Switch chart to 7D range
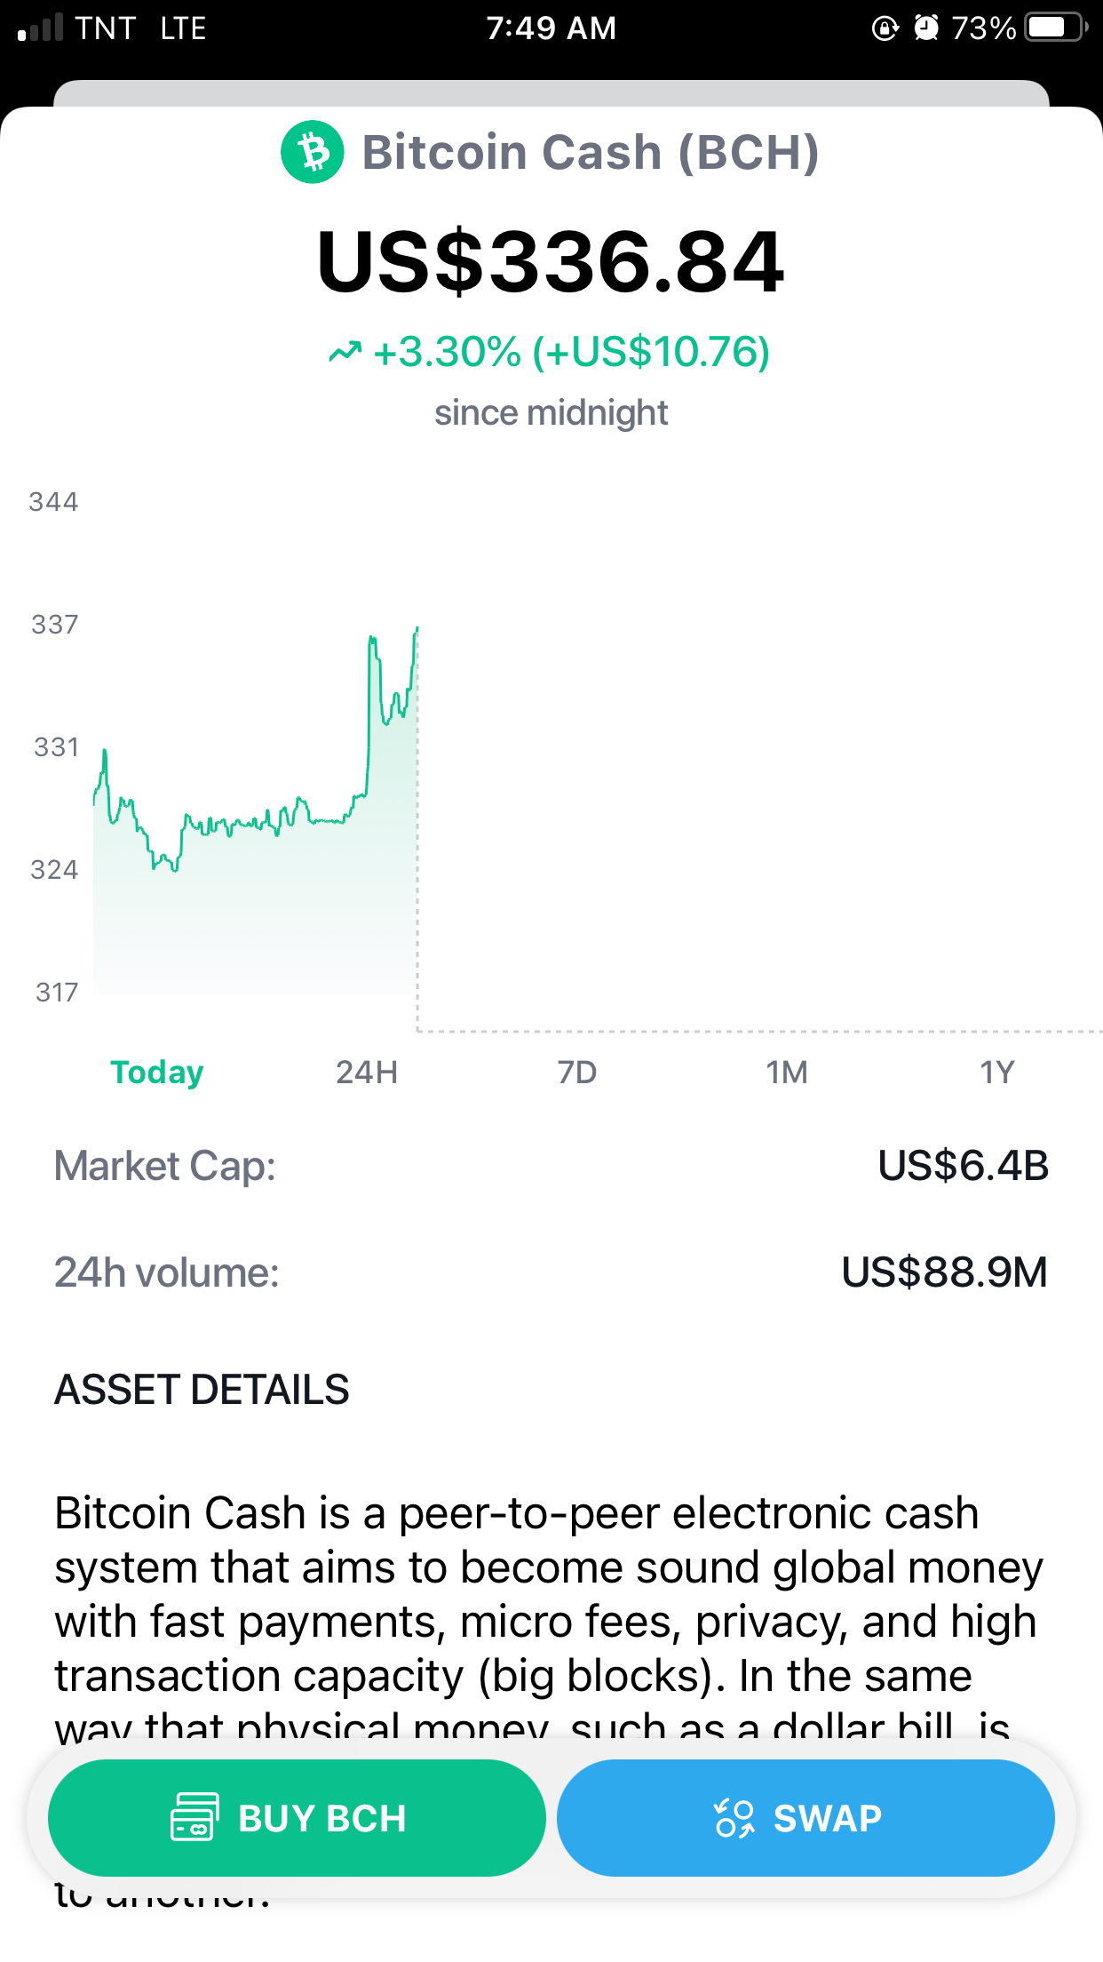 [x=577, y=1073]
